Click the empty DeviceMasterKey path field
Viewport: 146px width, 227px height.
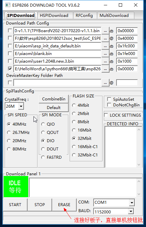57,83
